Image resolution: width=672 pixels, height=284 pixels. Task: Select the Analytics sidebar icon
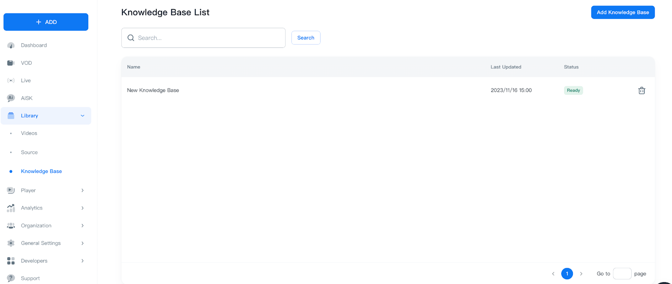(x=10, y=208)
